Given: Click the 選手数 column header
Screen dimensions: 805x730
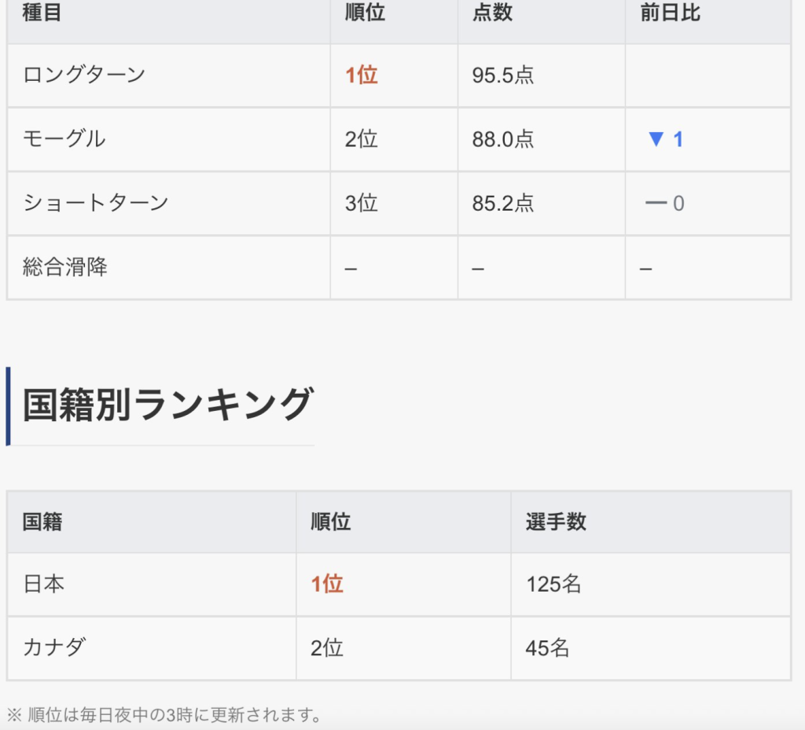Looking at the screenshot, I should click(x=556, y=522).
